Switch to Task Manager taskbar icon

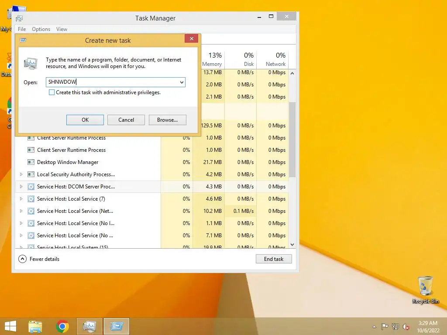[x=89, y=326]
